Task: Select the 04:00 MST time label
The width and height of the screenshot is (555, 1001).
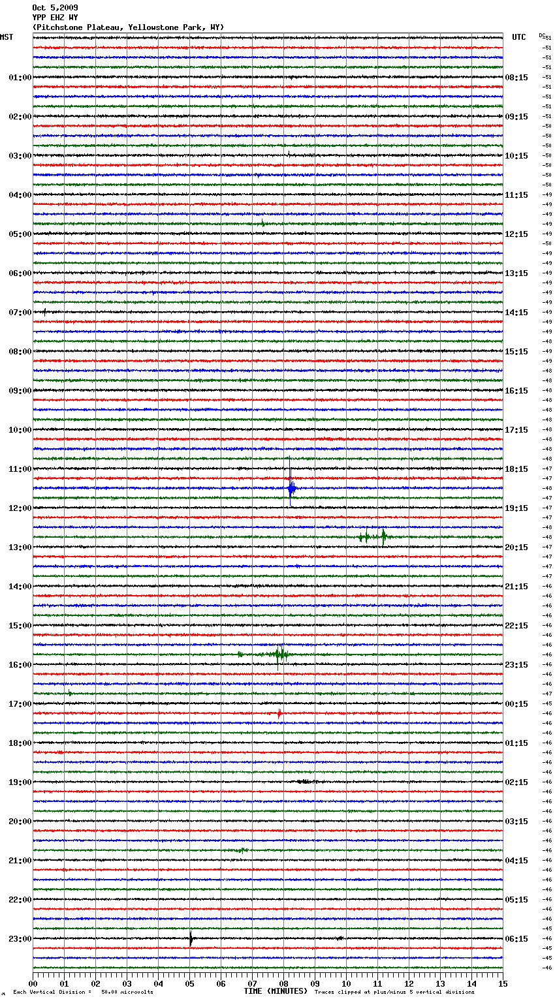Action: tap(20, 195)
